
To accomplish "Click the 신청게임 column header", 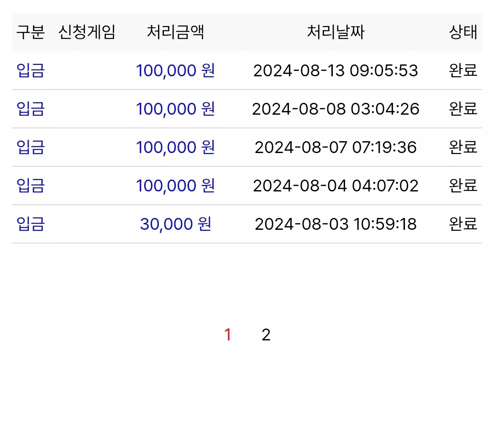I will coord(87,32).
